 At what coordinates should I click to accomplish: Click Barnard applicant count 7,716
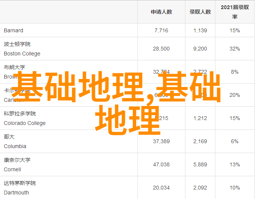pos(161,30)
